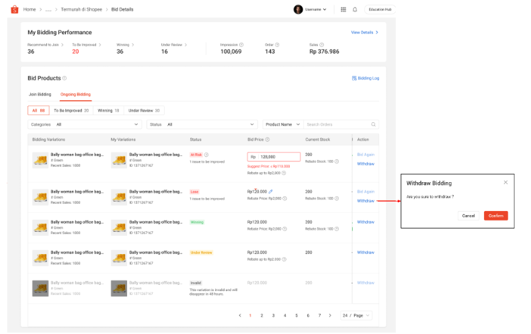The height and width of the screenshot is (334, 531).
Task: Open the notifications bell
Action: pos(354,9)
